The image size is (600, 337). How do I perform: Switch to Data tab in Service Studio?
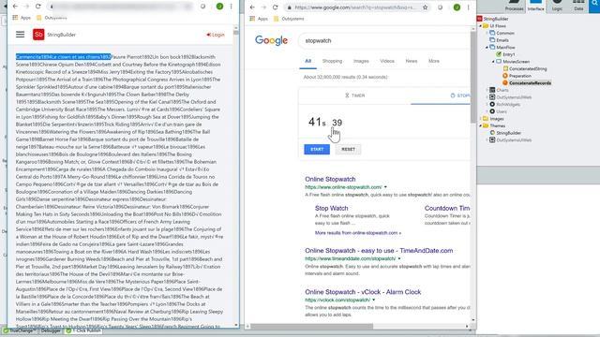coord(578,6)
